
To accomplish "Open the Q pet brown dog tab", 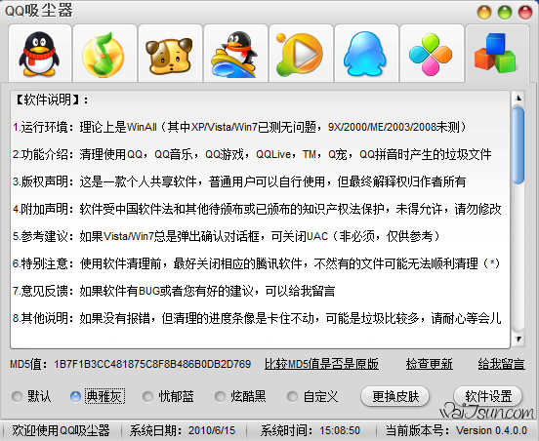I will tap(170, 54).
